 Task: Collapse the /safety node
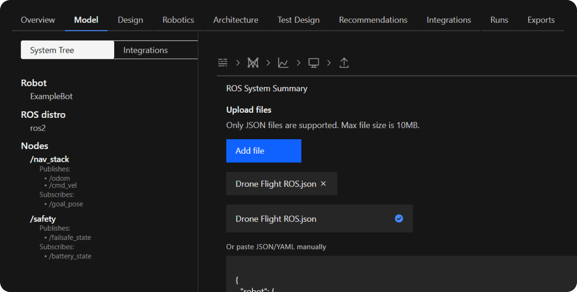pos(43,219)
